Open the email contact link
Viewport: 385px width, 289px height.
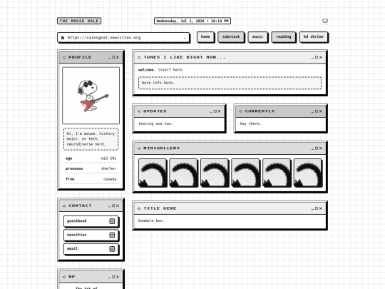coord(91,249)
